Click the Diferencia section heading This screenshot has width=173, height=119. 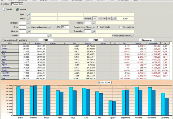point(147,40)
